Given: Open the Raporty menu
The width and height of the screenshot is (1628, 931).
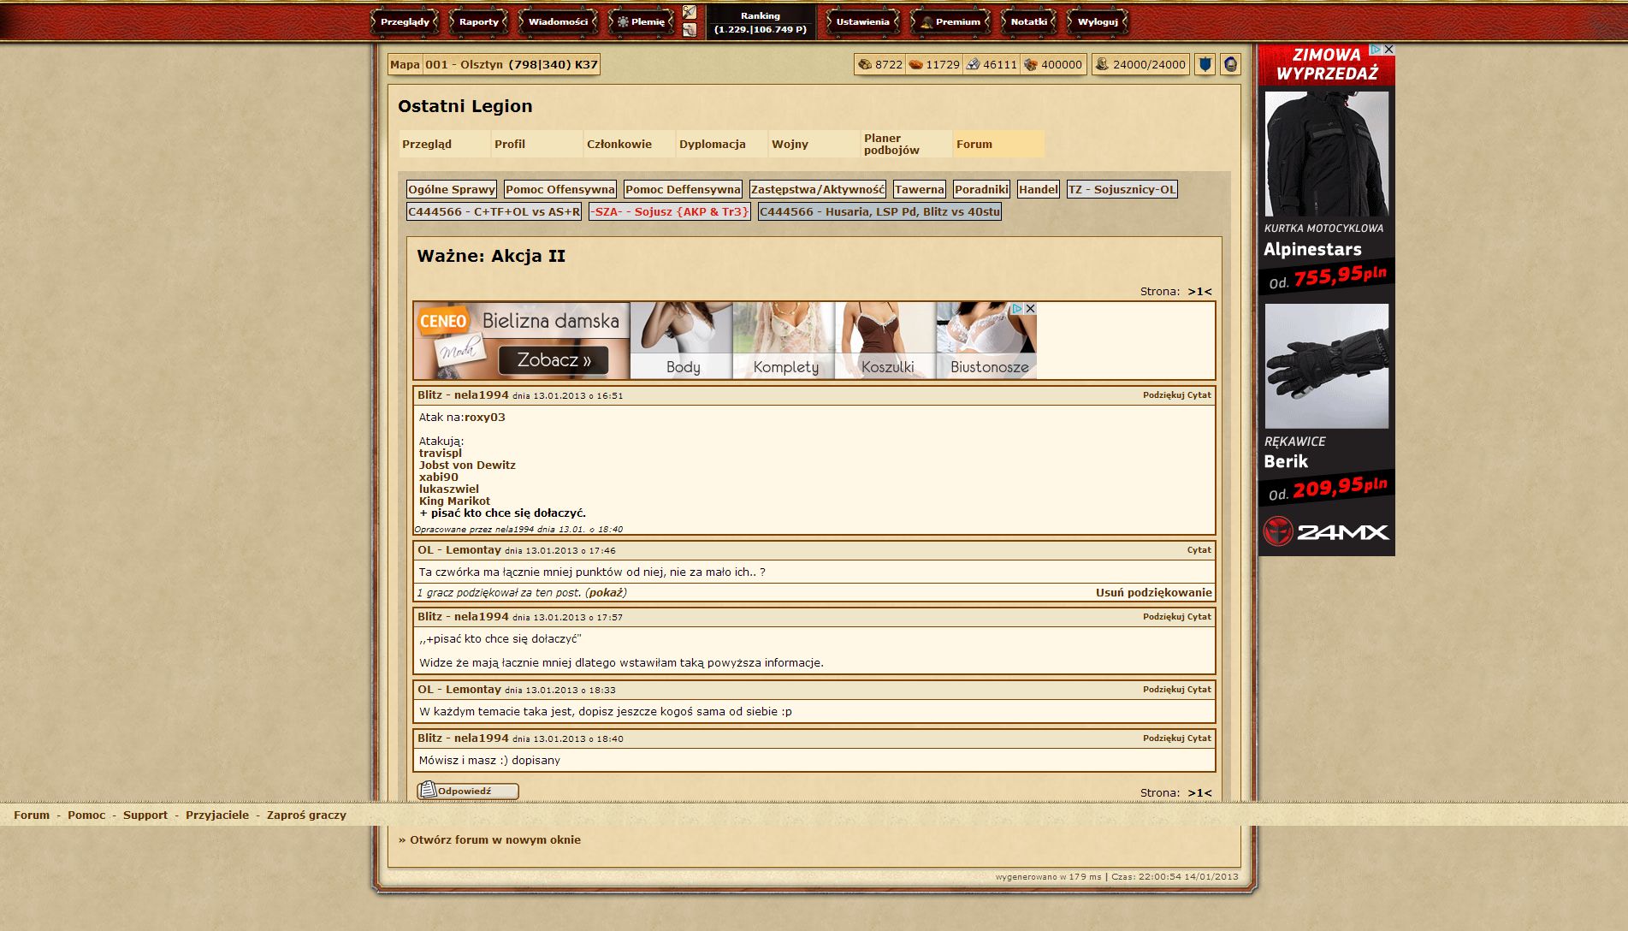Looking at the screenshot, I should [x=478, y=22].
